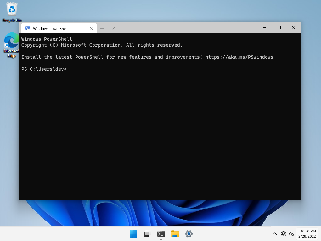Expand the new tab profile dropdown
321x241 pixels.
point(113,28)
